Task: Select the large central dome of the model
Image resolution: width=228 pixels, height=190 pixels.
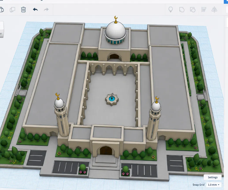Action: [116, 30]
